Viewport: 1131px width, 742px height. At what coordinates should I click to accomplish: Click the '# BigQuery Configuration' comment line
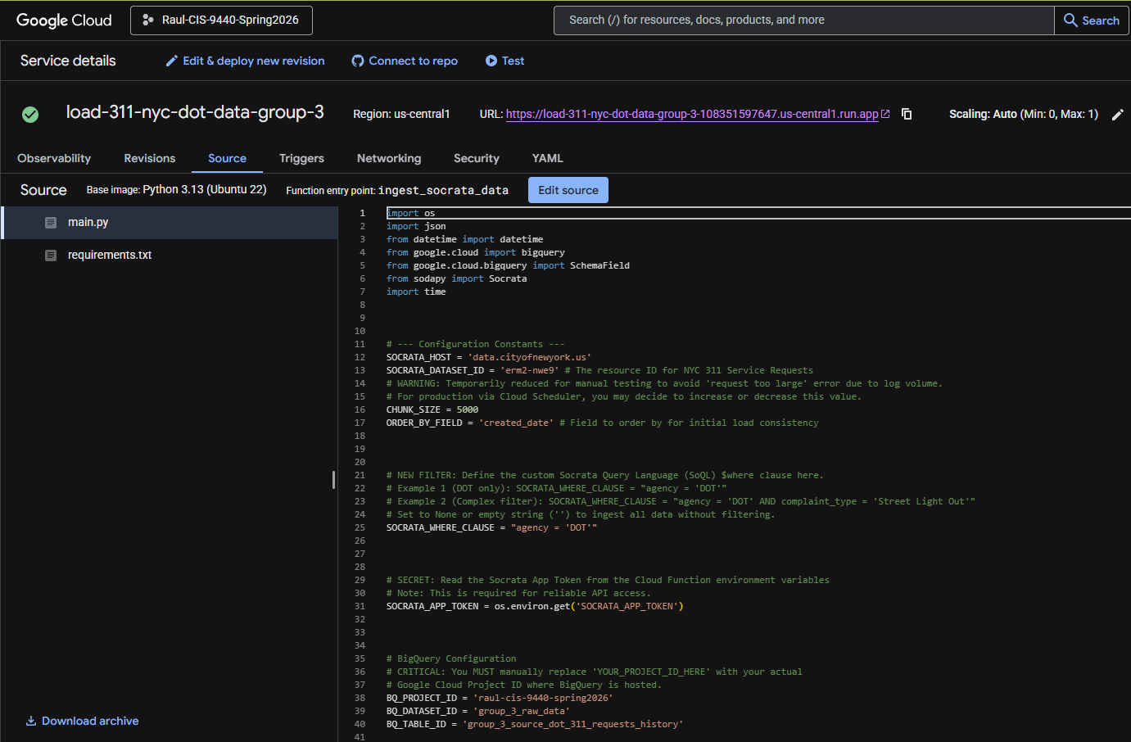451,658
